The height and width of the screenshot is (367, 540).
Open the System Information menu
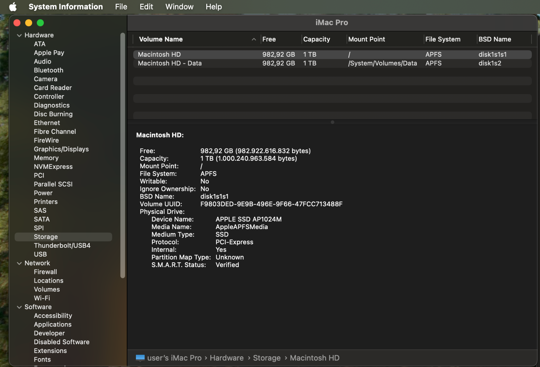pos(66,7)
